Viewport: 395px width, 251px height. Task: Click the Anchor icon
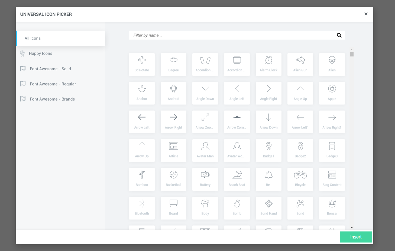click(142, 93)
